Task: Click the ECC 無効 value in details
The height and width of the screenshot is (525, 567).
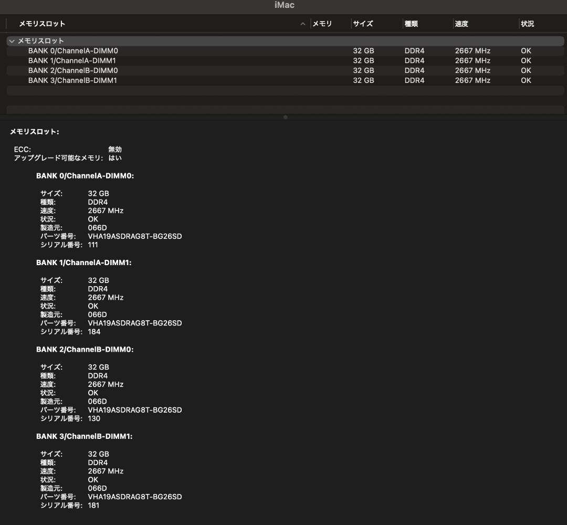Action: coord(114,150)
